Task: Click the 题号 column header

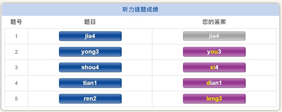Action: tap(16, 22)
